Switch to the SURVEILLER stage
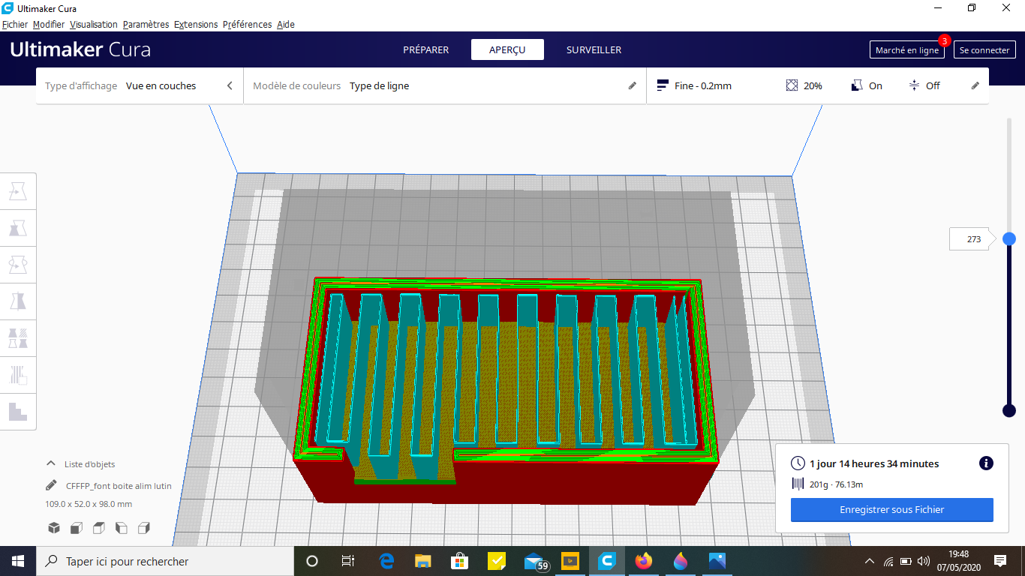Image resolution: width=1025 pixels, height=576 pixels. coord(594,49)
